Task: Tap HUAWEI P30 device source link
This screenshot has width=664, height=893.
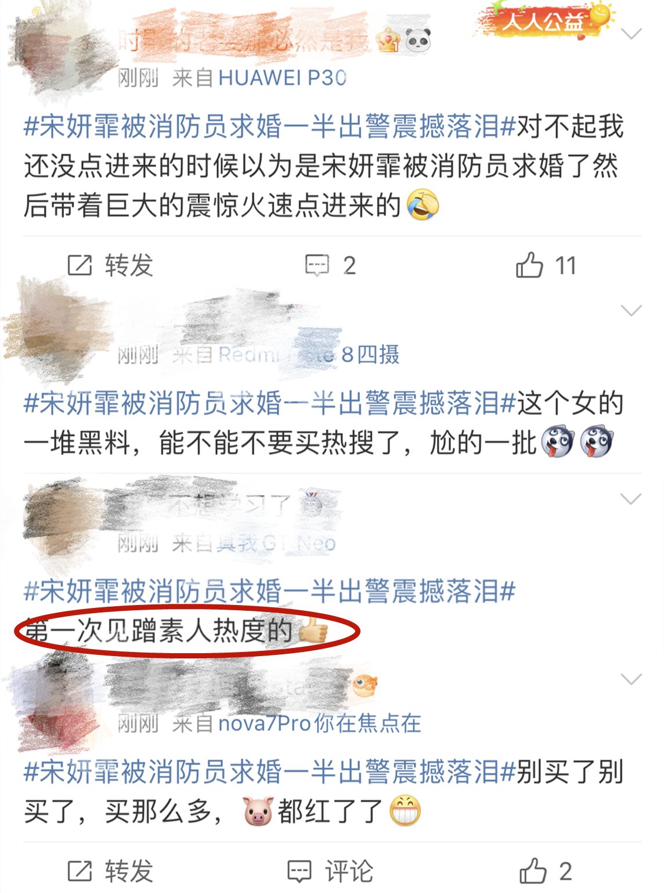Action: [283, 77]
